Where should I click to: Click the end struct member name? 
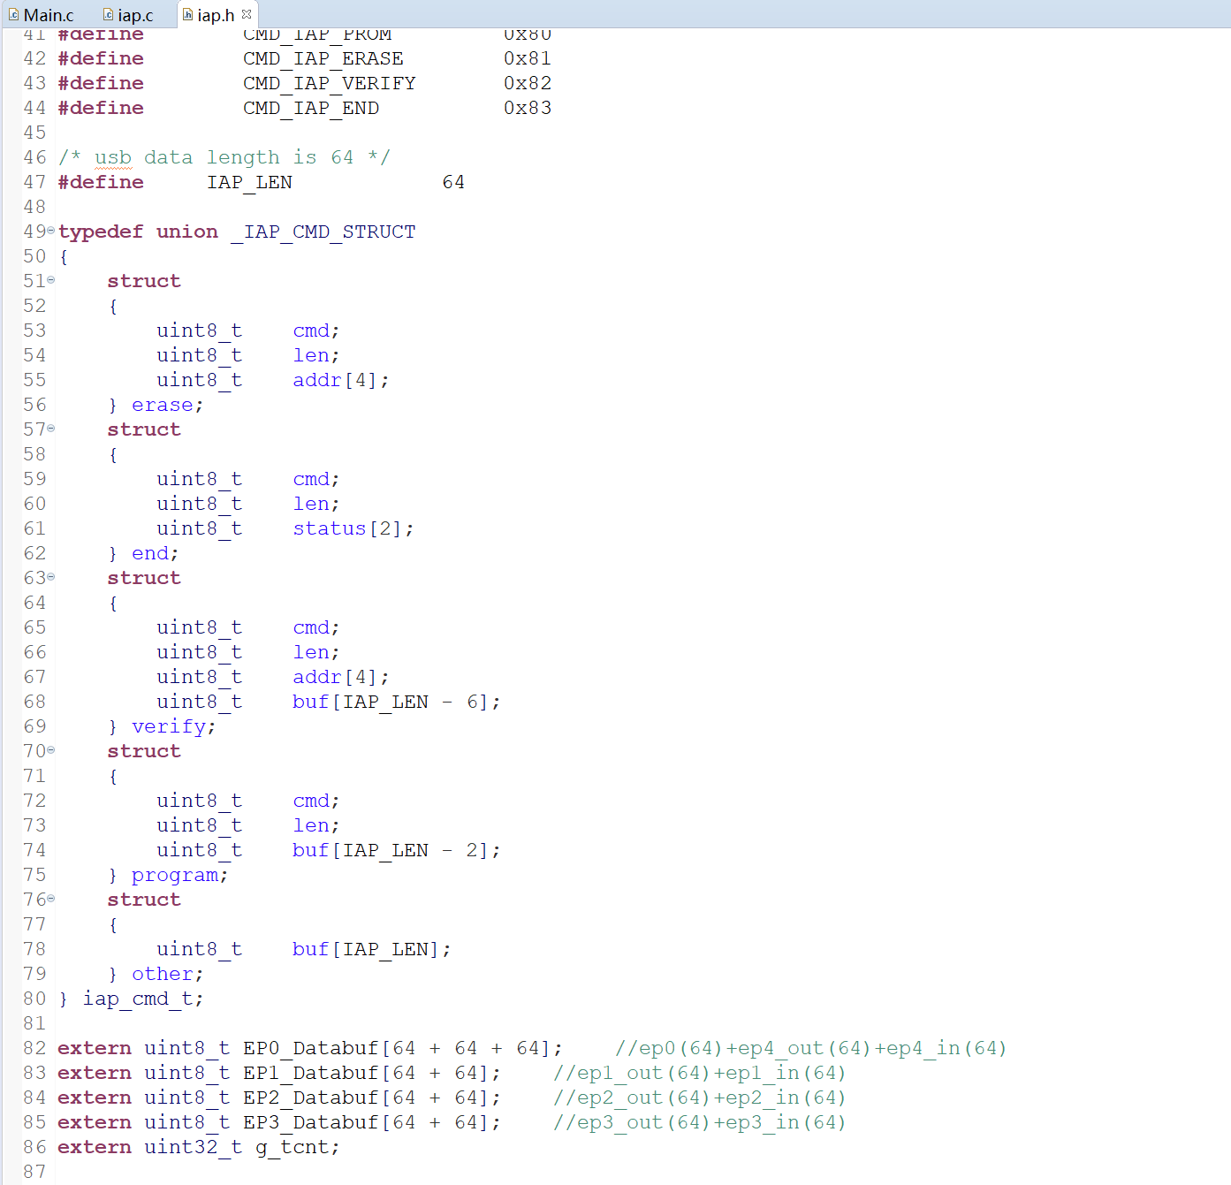pyautogui.click(x=150, y=553)
